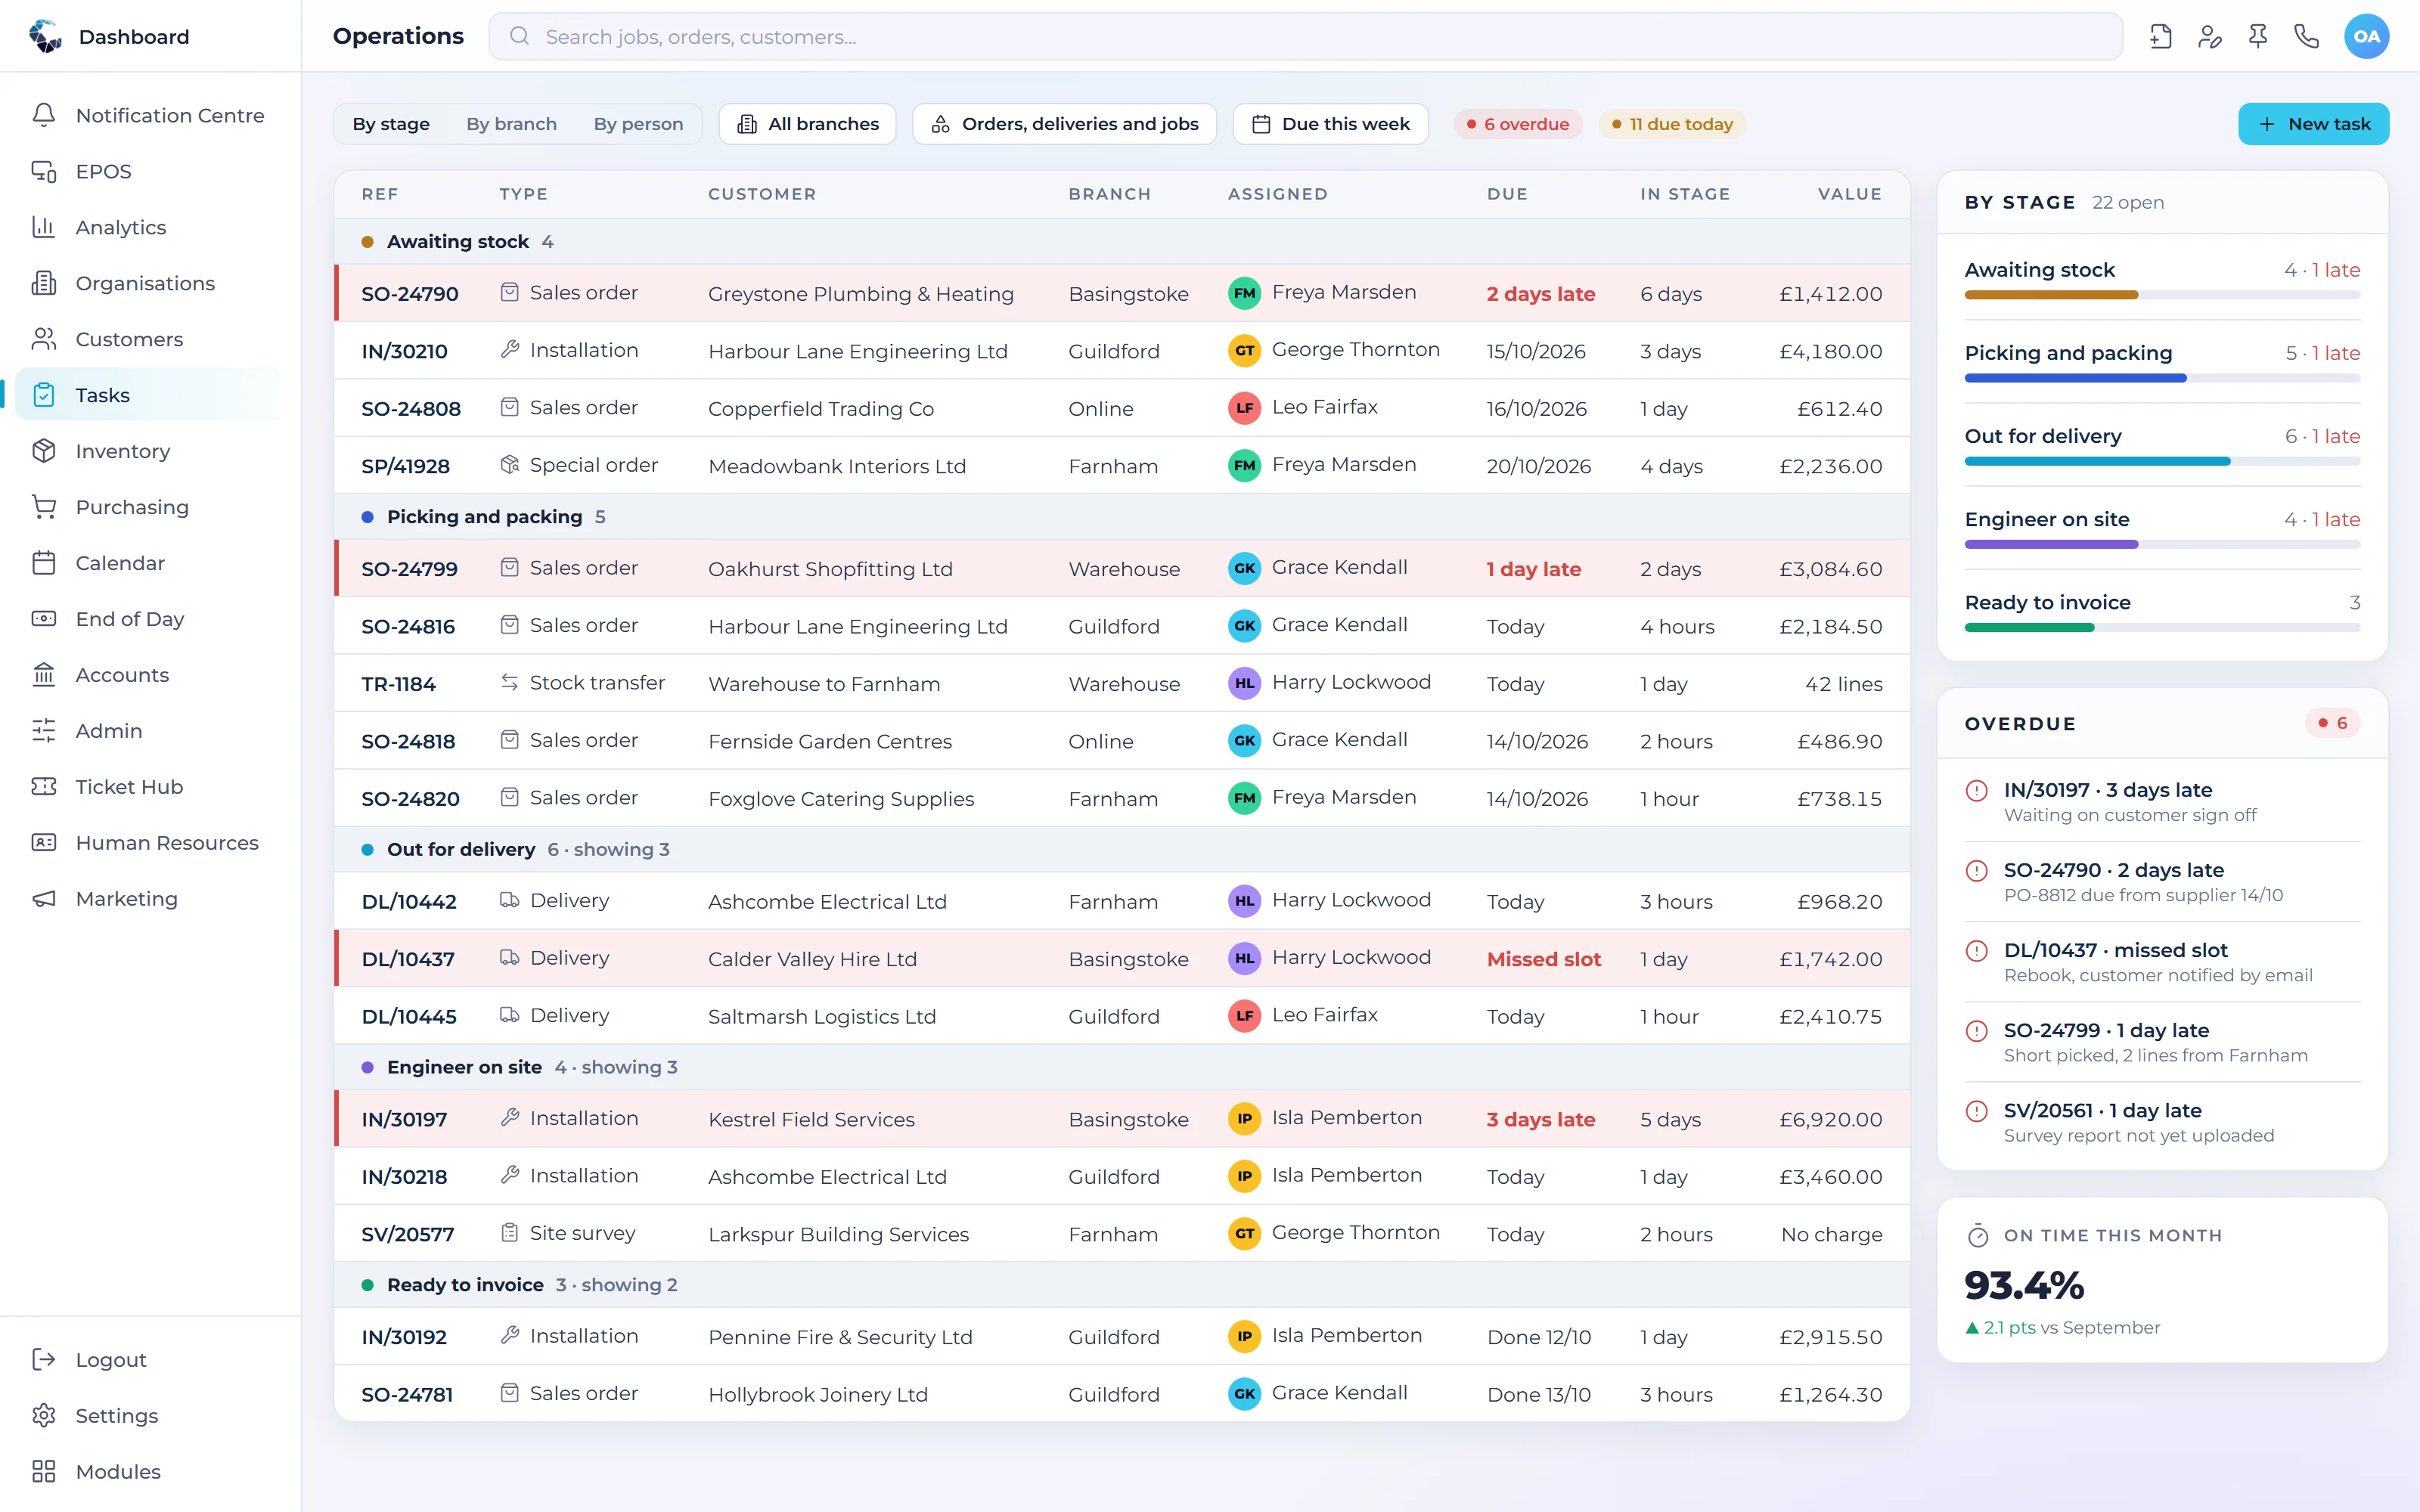The height and width of the screenshot is (1512, 2420).
Task: Open the Purchasing cart icon
Action: [44, 507]
